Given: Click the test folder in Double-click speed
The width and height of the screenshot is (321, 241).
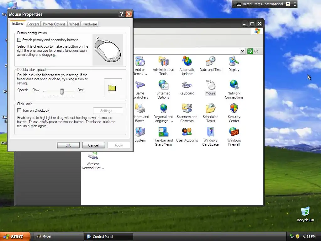Looking at the screenshot, I should (112, 88).
